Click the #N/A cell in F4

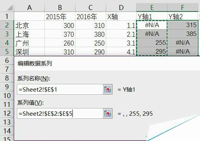point(182,43)
